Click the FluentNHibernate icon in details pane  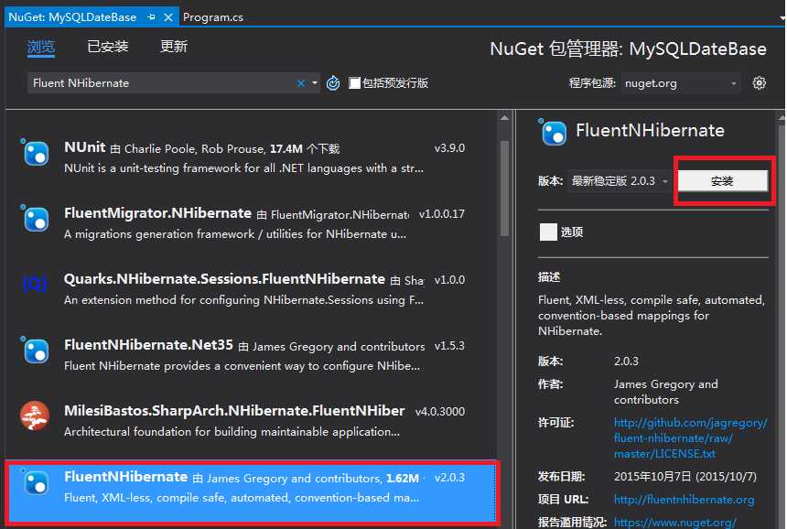click(553, 132)
